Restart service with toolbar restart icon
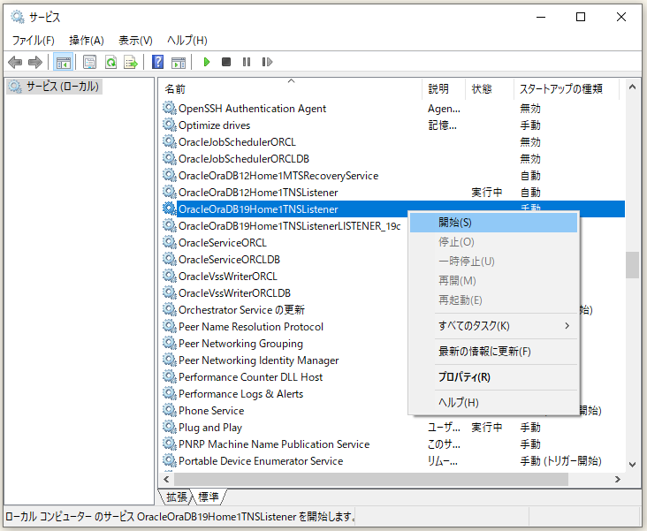 point(267,63)
